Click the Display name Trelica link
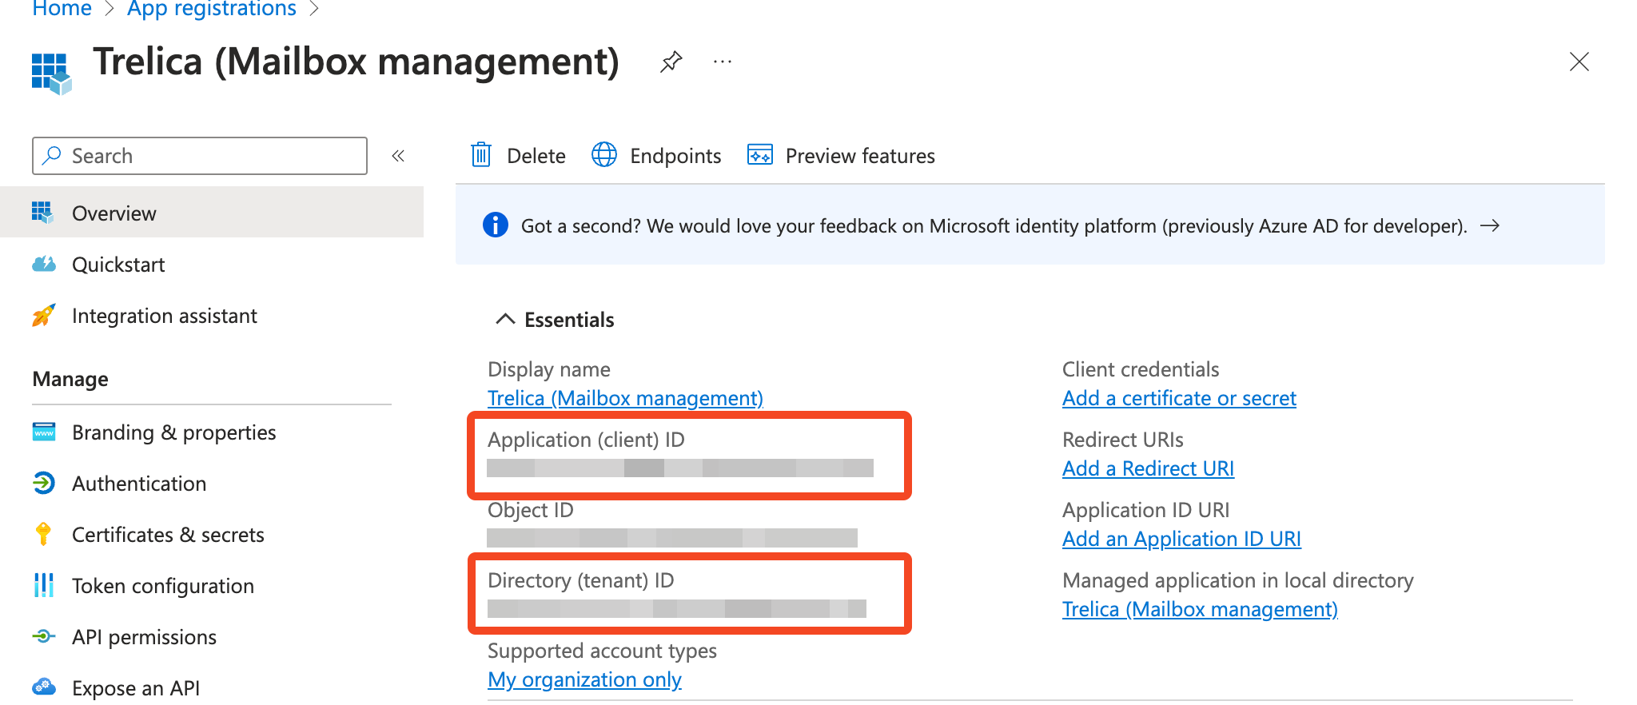Viewport: 1637px width, 705px height. (x=625, y=398)
